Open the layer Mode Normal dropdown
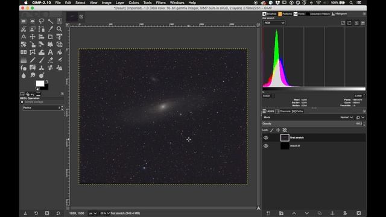 [347, 118]
